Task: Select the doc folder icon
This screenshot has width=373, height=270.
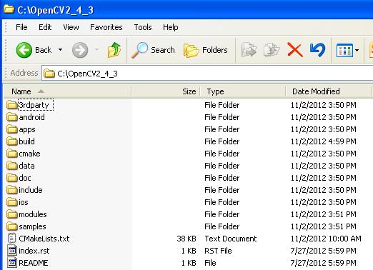Action: click(12, 178)
